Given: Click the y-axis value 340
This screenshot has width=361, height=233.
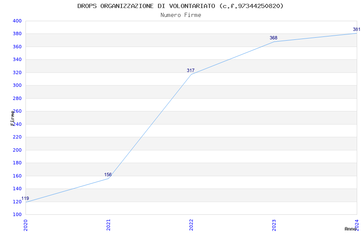Looking at the screenshot, I should pyautogui.click(x=17, y=59).
